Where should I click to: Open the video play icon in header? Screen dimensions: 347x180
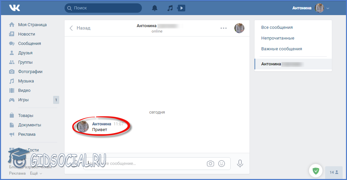[181, 8]
